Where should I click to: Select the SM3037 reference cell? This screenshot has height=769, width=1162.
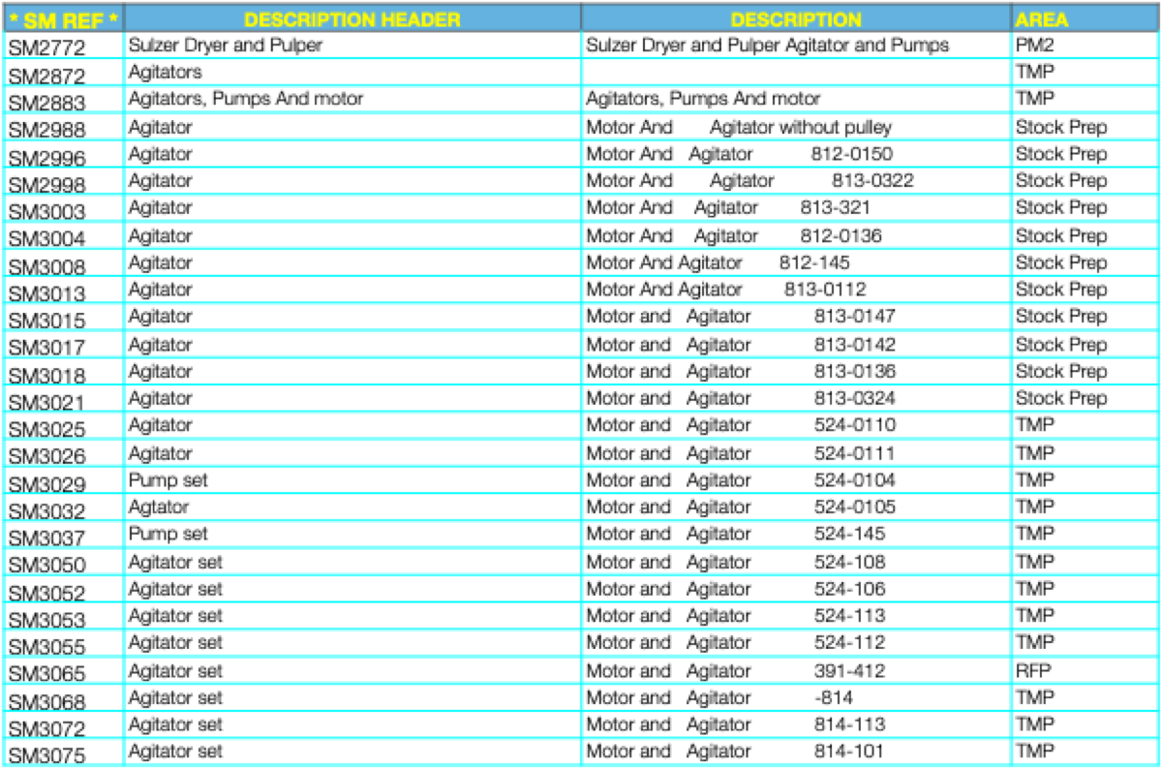point(64,536)
